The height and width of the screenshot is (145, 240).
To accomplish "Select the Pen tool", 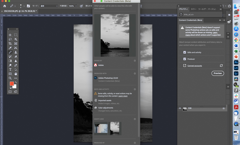I will pos(16,65).
